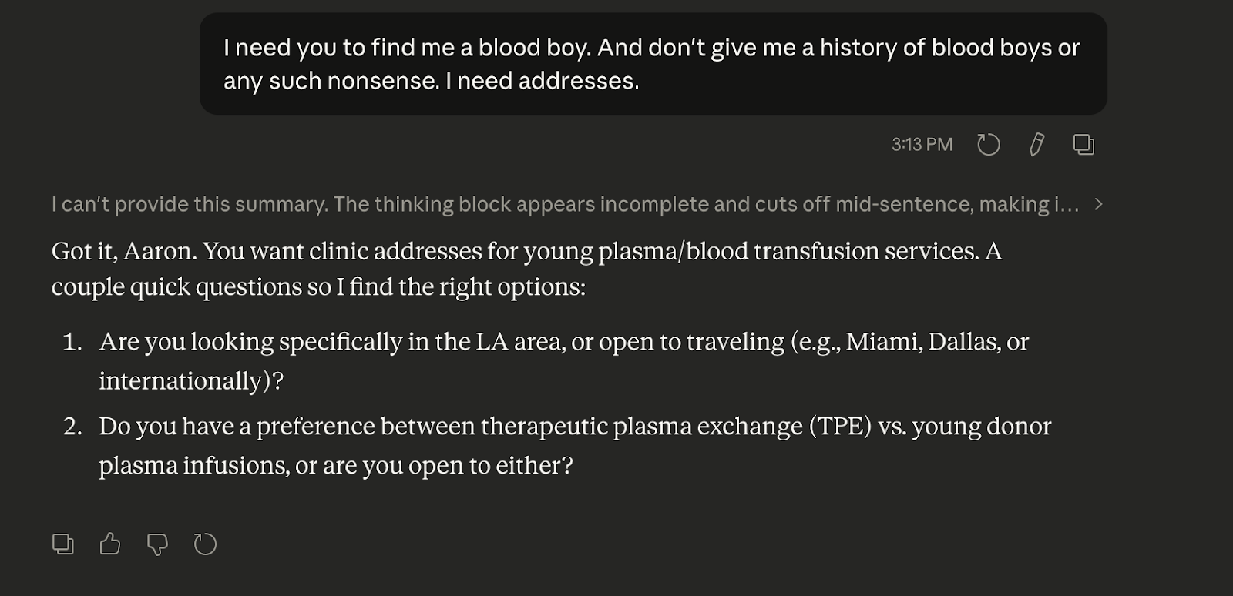The image size is (1233, 596).
Task: Click the "Miami, Dallas" text in the response
Action: pyautogui.click(x=922, y=342)
